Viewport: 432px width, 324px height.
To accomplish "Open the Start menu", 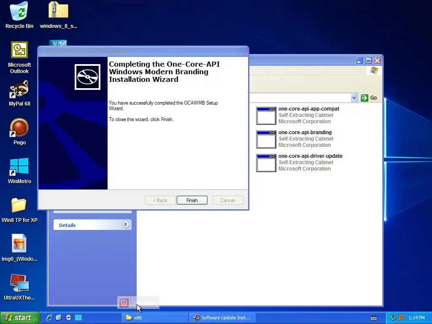I will click(20, 318).
